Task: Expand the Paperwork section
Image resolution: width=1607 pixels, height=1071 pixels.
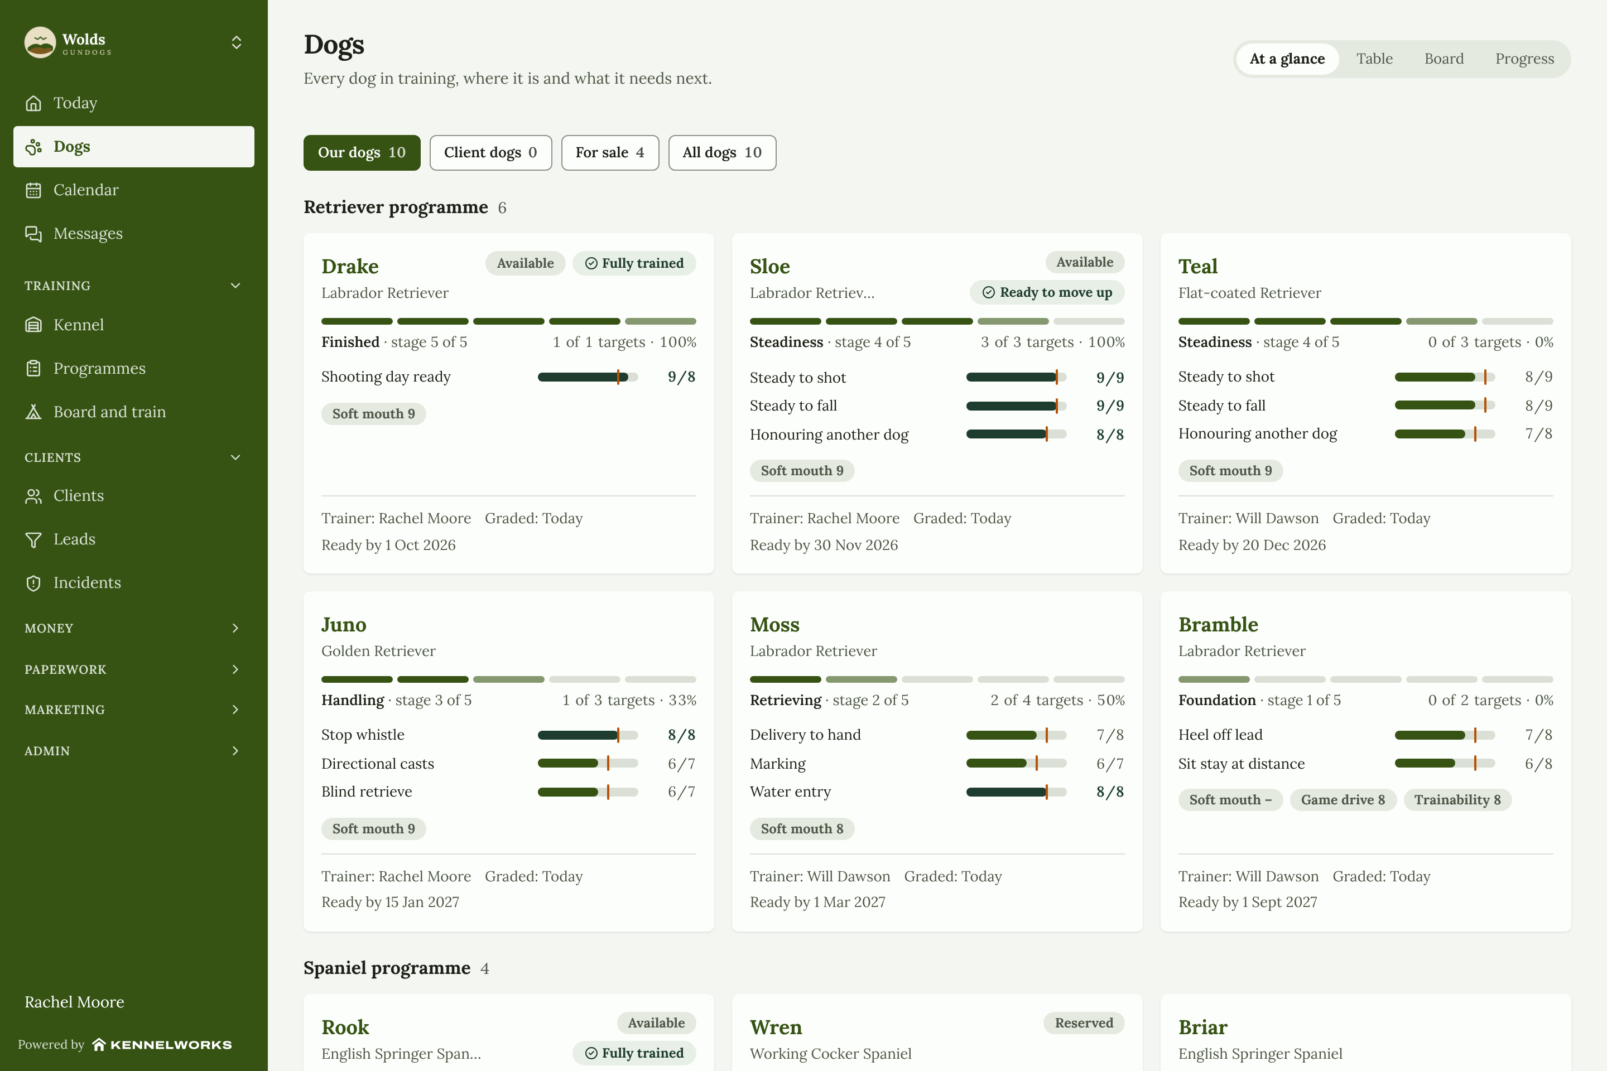Action: [x=235, y=669]
